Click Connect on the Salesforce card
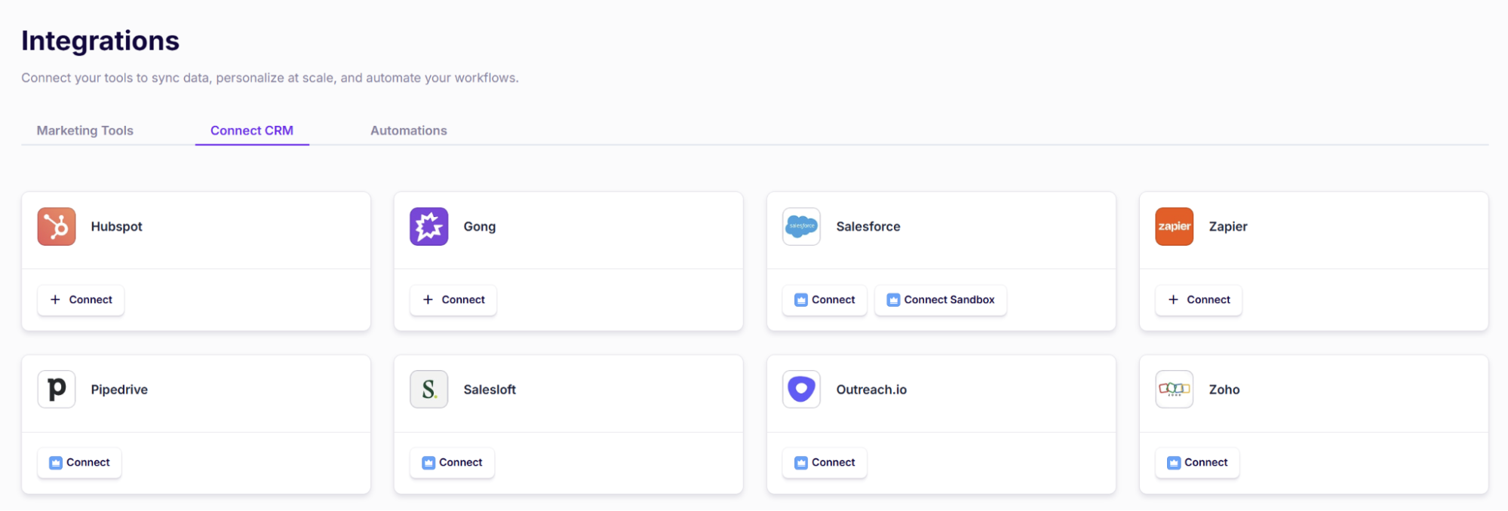The image size is (1508, 511). click(825, 300)
